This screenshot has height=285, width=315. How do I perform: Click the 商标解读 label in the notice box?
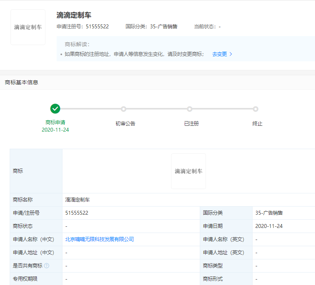pyautogui.click(x=77, y=44)
